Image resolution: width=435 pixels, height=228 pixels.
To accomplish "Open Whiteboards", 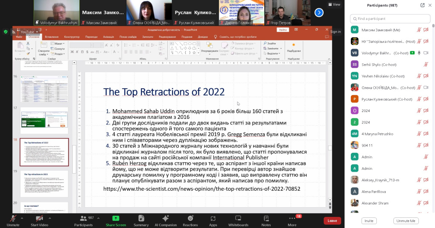I will point(238,221).
